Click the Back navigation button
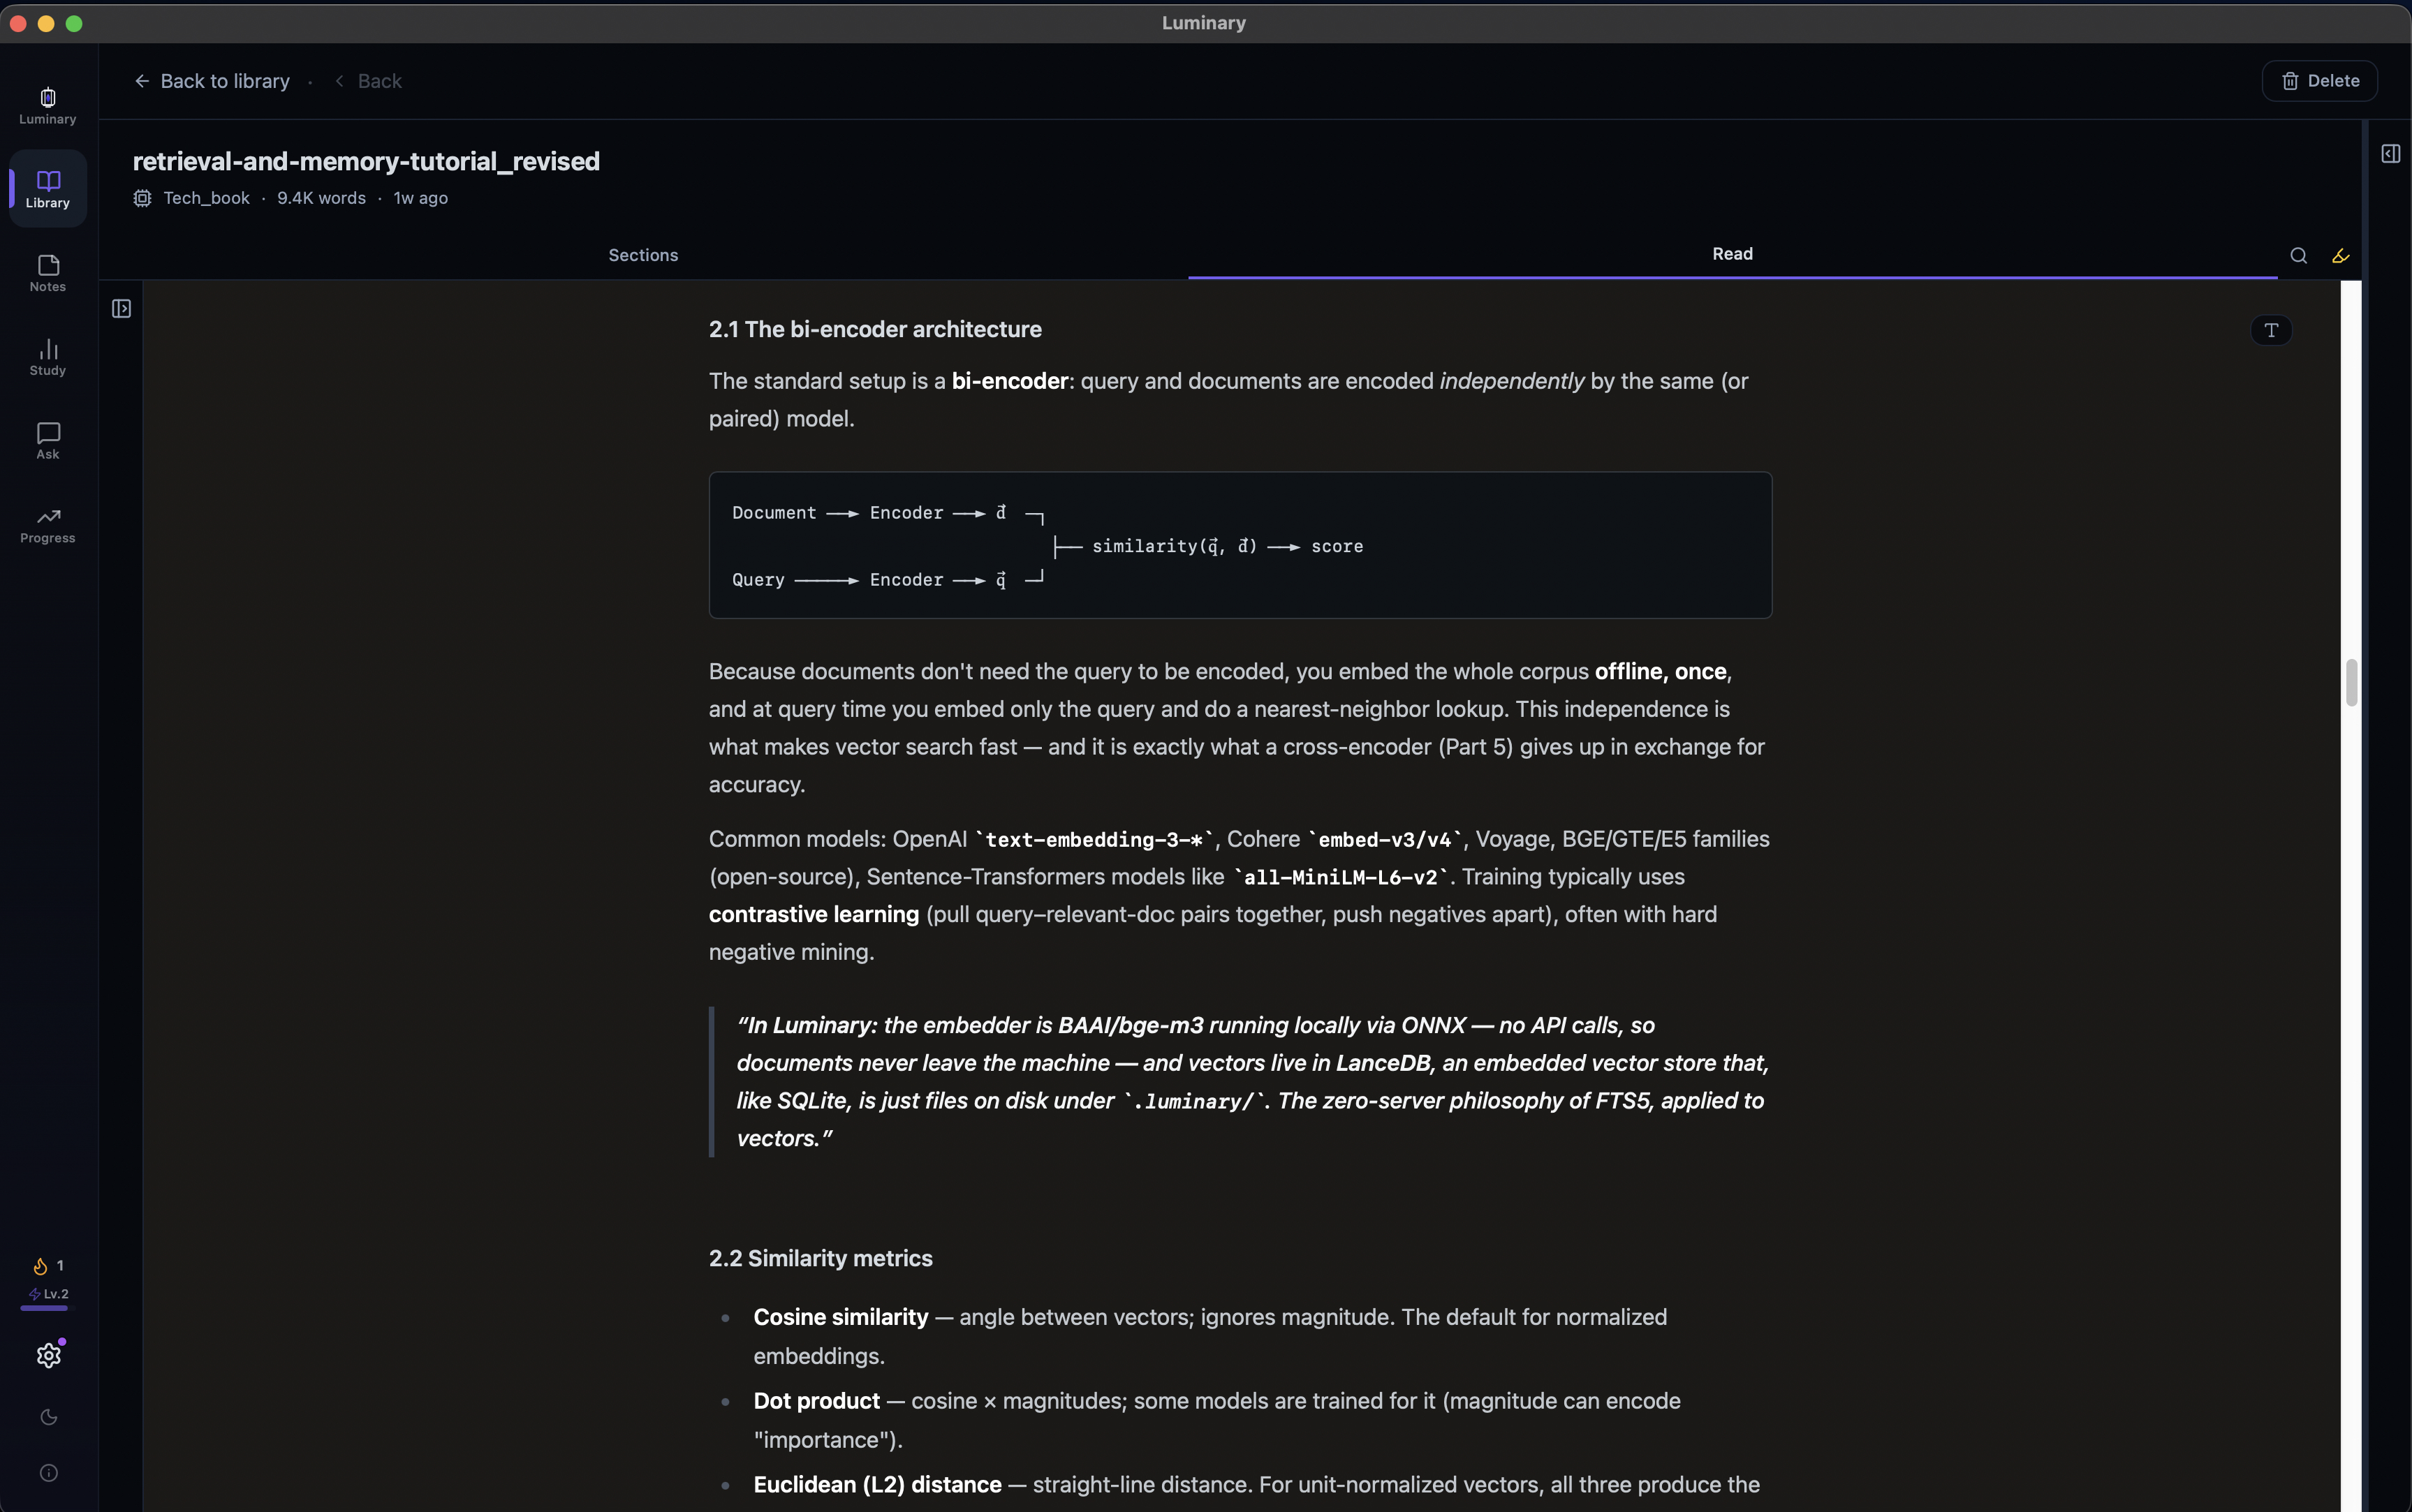 (368, 81)
